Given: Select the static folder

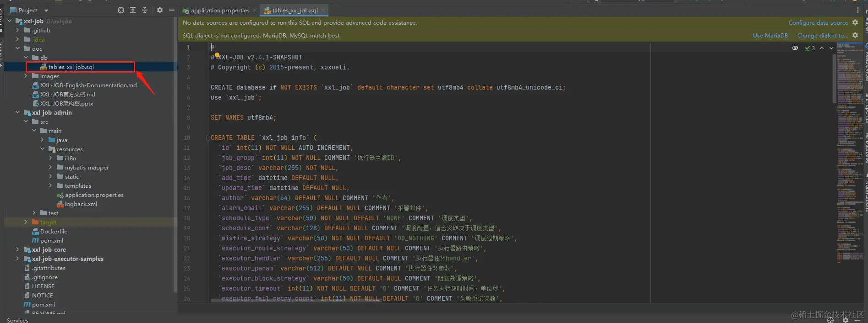Looking at the screenshot, I should pos(71,176).
